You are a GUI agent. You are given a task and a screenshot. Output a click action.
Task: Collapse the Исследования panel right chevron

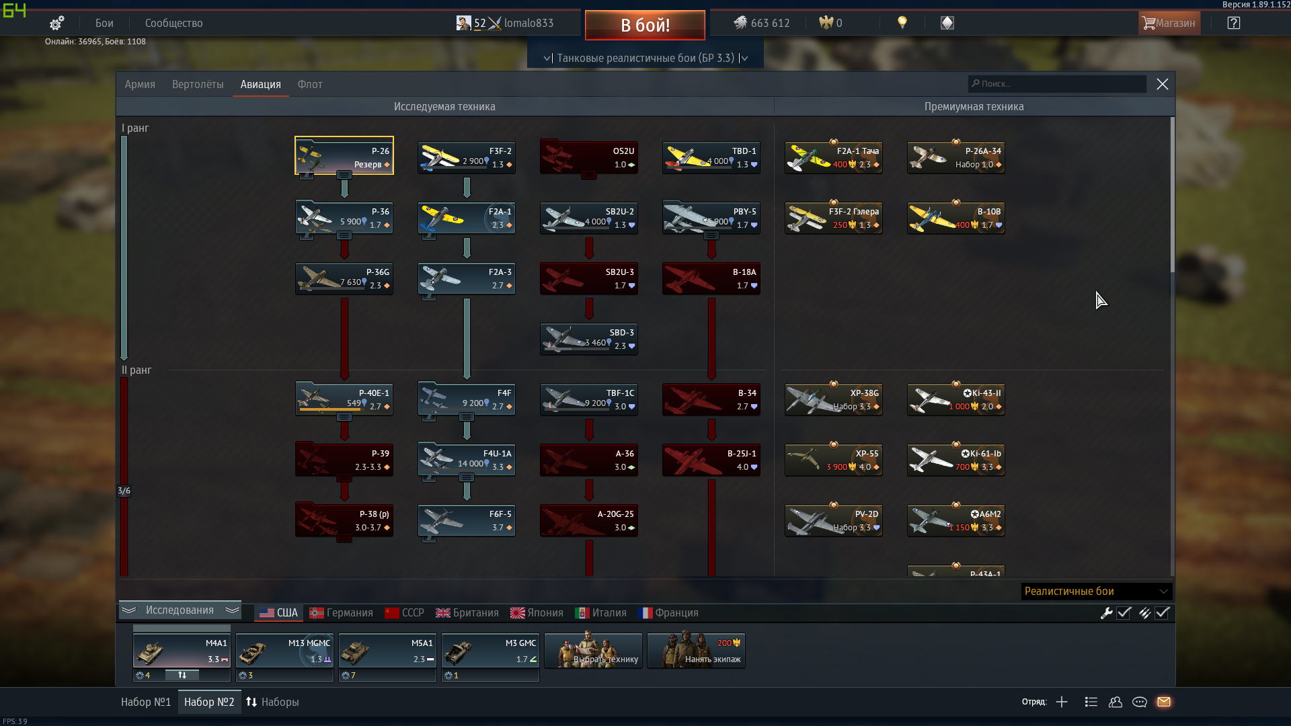point(233,610)
